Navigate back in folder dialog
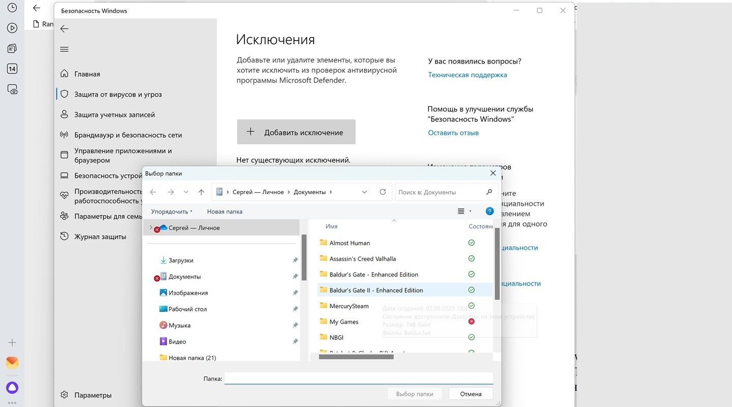 [153, 192]
